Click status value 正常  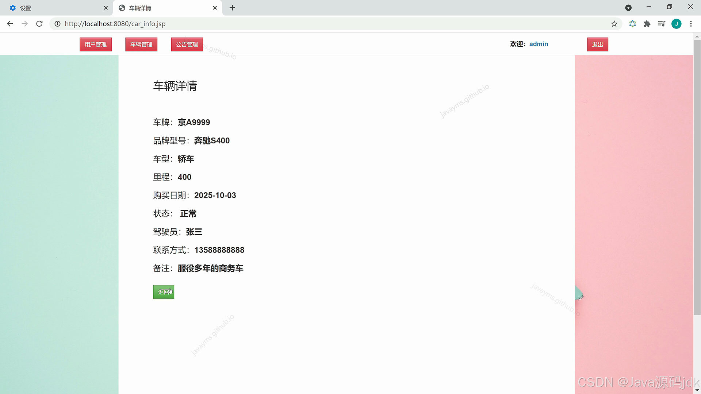188,214
